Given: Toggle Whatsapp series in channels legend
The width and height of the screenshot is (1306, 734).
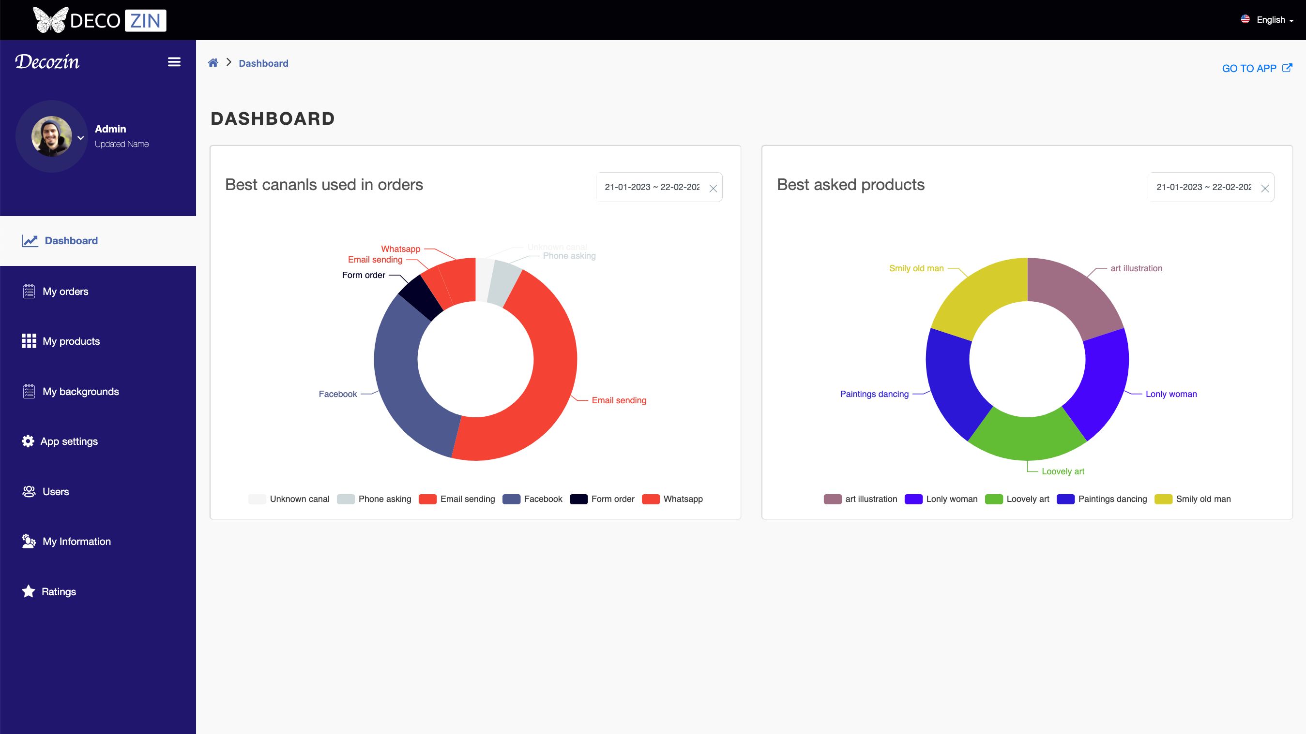Looking at the screenshot, I should coord(672,499).
